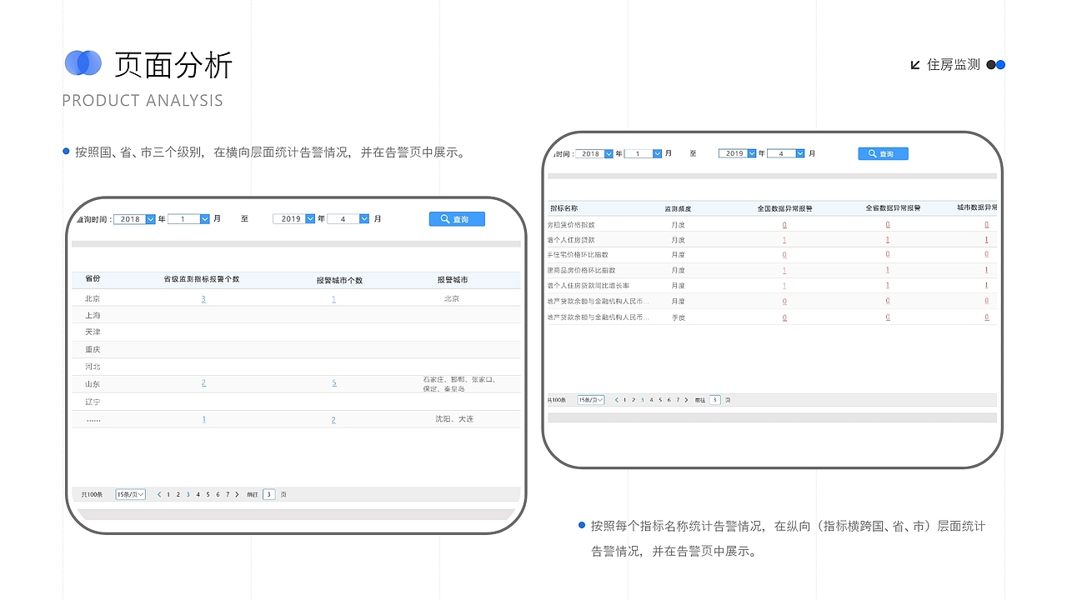Click the 报警城市个数 column header

coord(339,280)
